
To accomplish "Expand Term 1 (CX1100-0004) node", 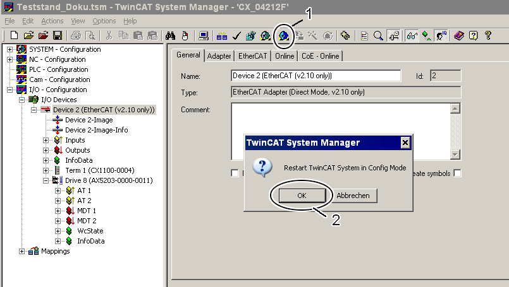I will (46, 170).
